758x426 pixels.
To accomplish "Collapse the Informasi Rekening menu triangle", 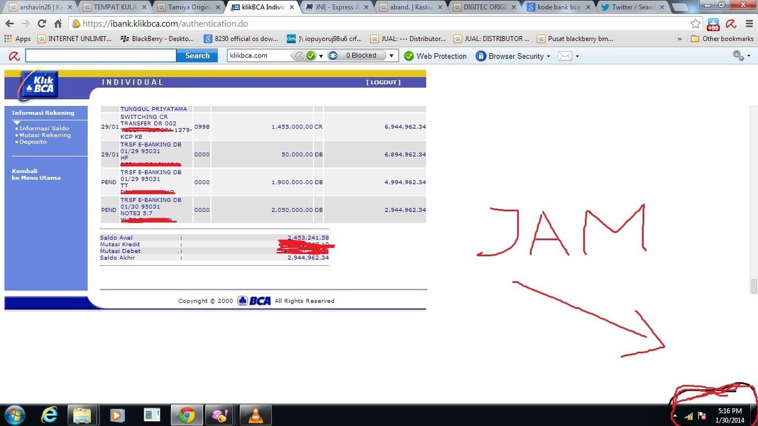I will coord(17,122).
